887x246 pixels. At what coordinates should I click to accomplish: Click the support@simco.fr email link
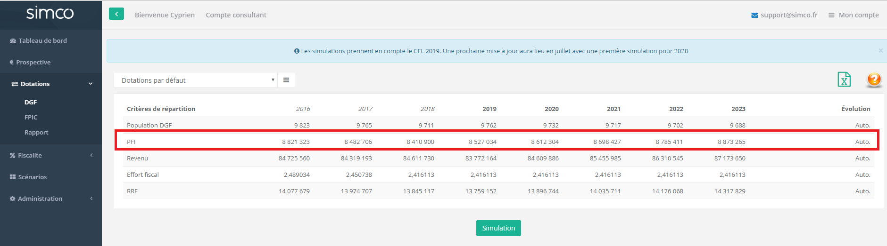pos(784,15)
